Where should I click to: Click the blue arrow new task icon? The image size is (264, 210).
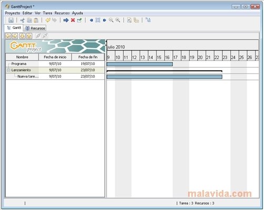point(66,20)
